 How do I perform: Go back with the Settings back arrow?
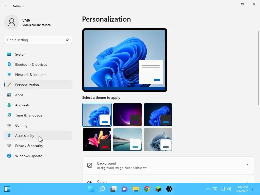pyautogui.click(x=6, y=6)
